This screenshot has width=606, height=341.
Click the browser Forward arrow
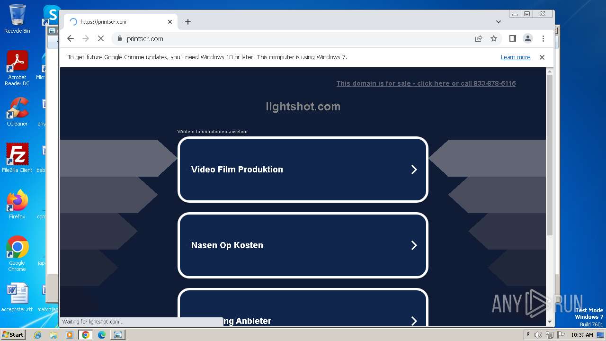coord(86,38)
